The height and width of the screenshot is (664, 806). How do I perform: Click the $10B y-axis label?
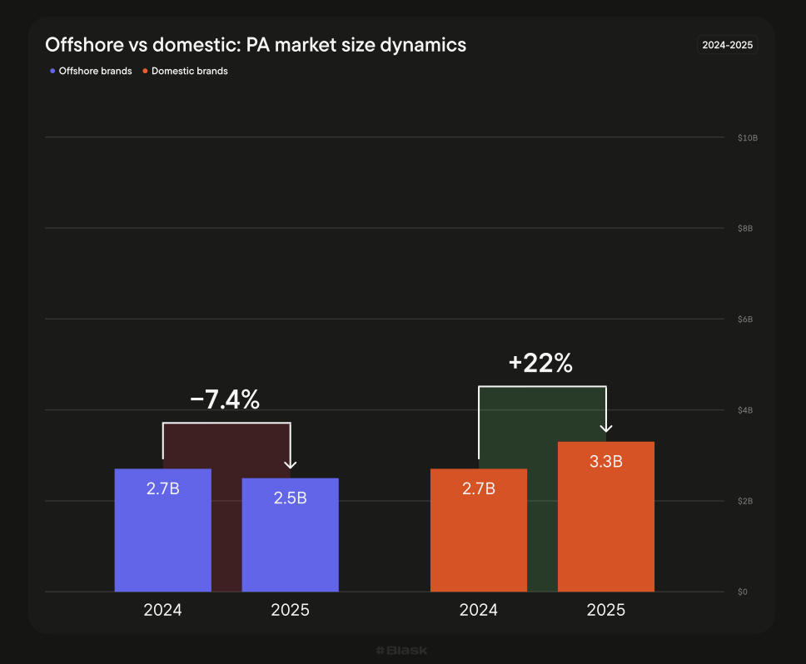point(747,137)
